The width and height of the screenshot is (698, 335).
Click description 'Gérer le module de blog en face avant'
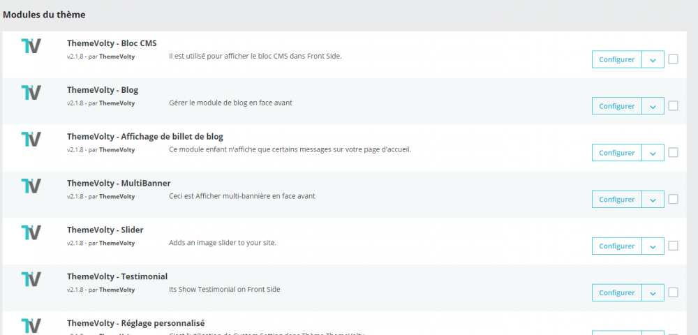coord(230,103)
